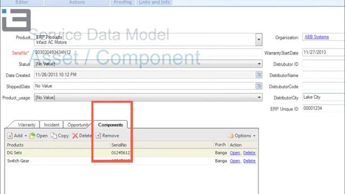This screenshot has height=194, width=345.
Task: Click the Add icon in Components toolbar
Action: (x=10, y=136)
